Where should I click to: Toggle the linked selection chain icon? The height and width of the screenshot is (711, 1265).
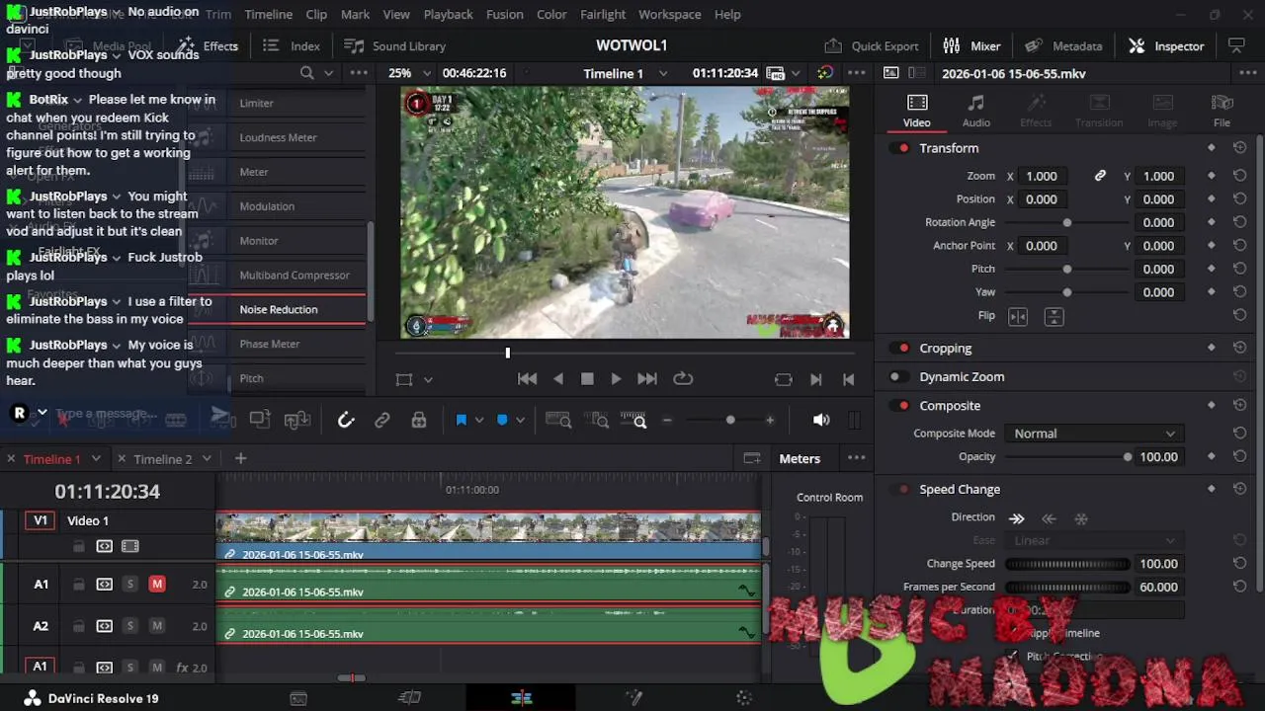pyautogui.click(x=382, y=420)
